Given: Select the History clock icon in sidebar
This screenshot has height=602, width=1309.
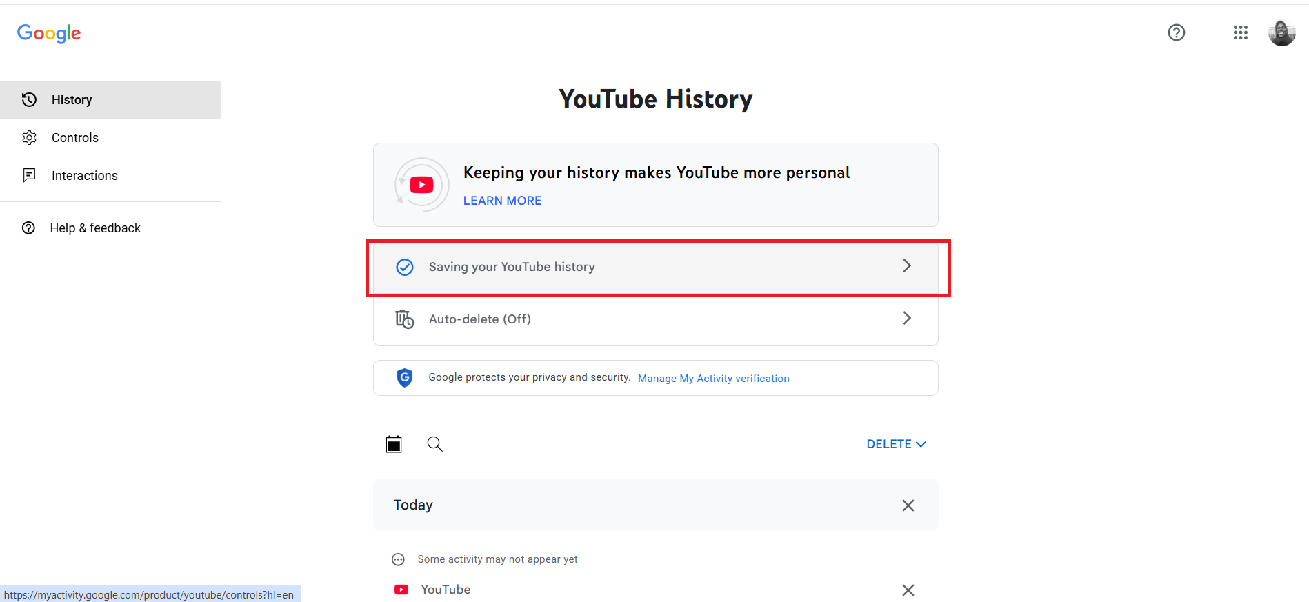Looking at the screenshot, I should (28, 99).
